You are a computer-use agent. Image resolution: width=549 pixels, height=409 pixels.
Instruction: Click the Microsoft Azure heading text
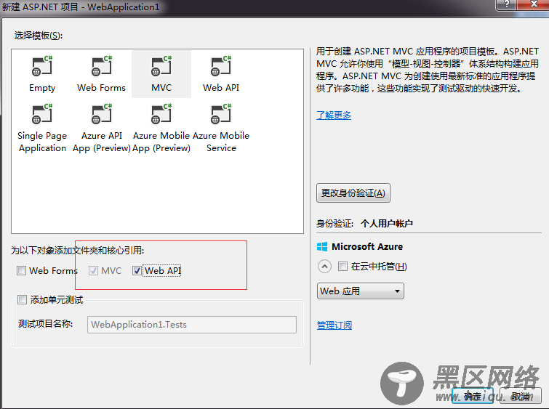click(367, 247)
